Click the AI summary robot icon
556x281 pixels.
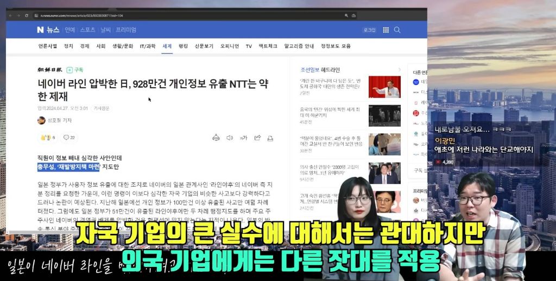click(x=216, y=138)
